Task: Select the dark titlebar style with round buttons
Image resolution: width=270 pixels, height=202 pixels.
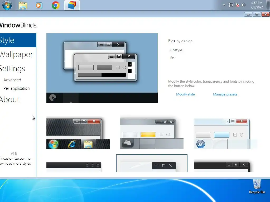Action: tap(74, 166)
